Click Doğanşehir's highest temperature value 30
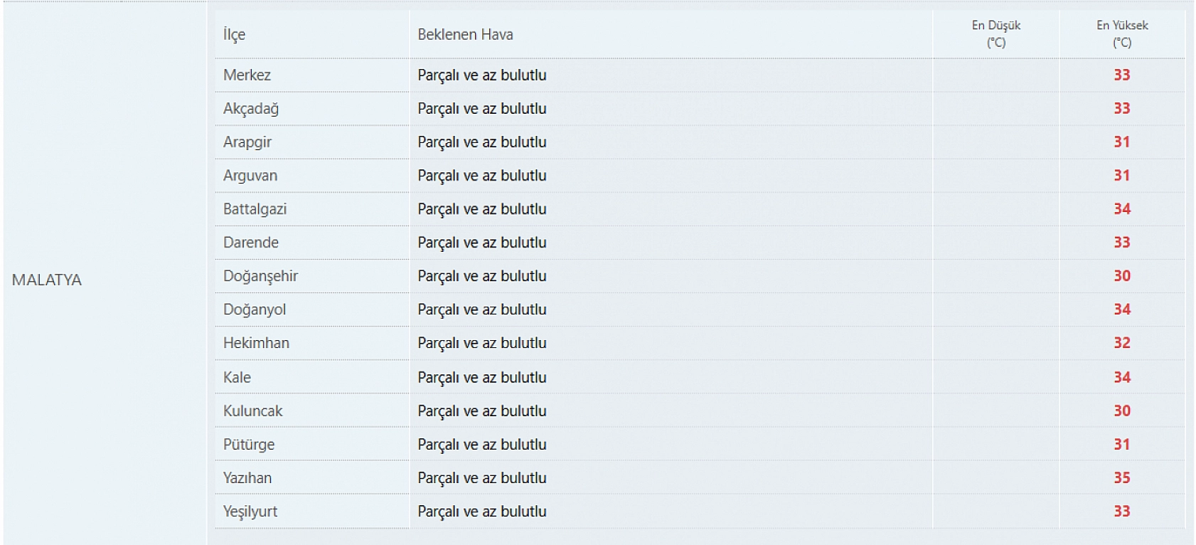Image resolution: width=1196 pixels, height=545 pixels. 1121,275
